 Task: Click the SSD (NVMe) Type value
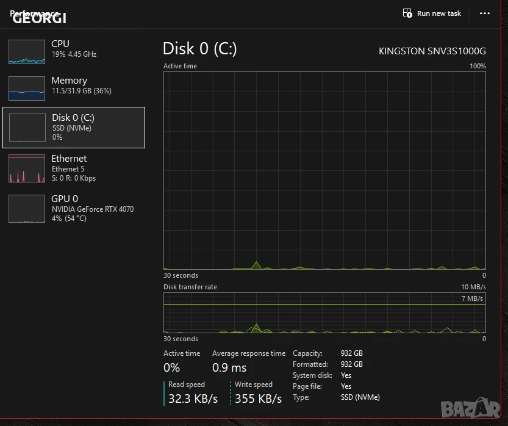click(x=360, y=397)
